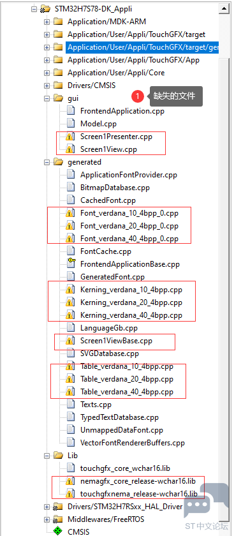Collapse the Lib folder

47,456
